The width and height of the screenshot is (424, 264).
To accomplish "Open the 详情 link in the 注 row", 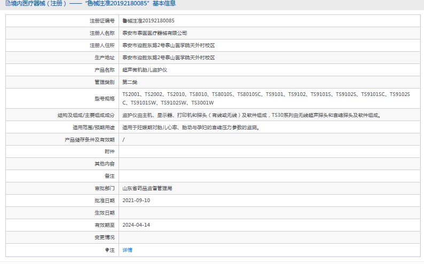I will [x=128, y=250].
